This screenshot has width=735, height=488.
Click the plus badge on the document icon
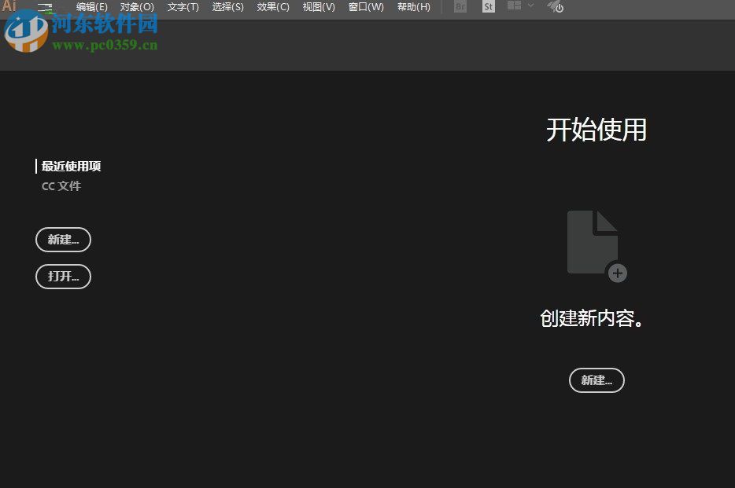click(618, 273)
